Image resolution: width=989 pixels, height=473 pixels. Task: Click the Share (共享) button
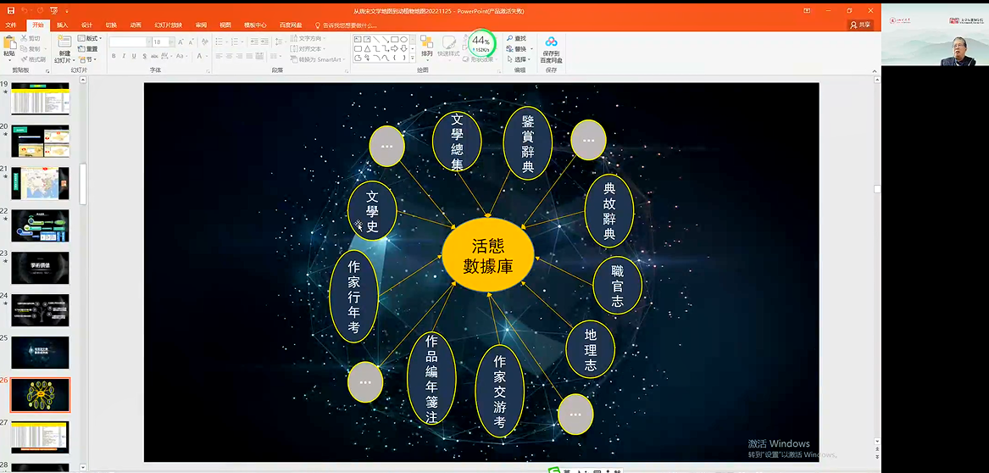click(859, 25)
